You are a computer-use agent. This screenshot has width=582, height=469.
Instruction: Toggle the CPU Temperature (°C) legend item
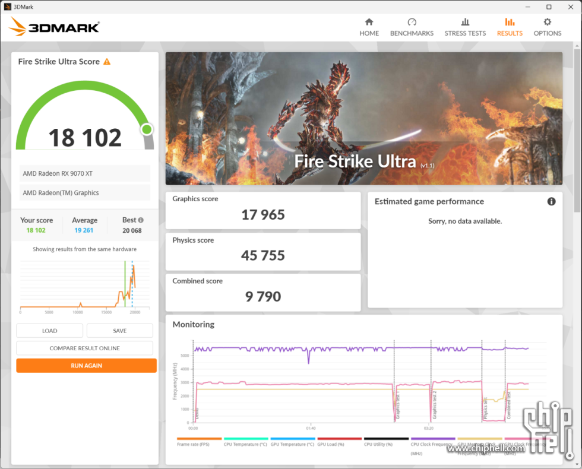tap(245, 442)
